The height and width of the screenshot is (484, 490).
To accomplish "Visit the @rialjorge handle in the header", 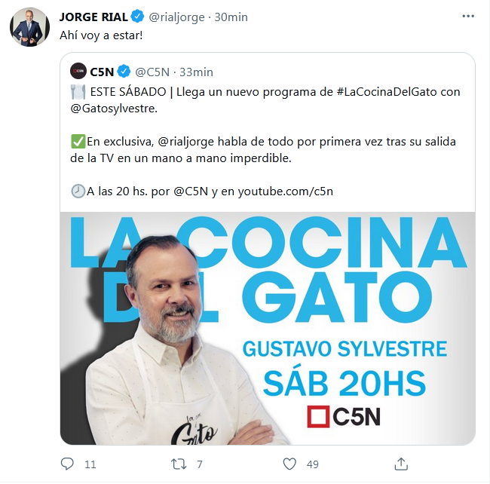I will coord(176,17).
